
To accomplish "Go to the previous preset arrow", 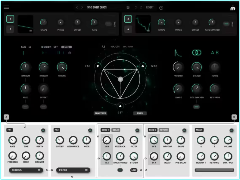I will pyautogui.click(x=77, y=7).
